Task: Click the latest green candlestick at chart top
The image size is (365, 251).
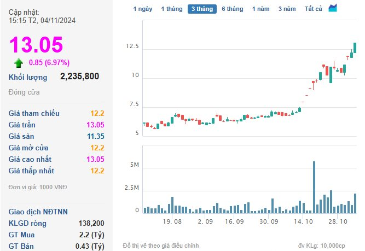Action: click(355, 48)
